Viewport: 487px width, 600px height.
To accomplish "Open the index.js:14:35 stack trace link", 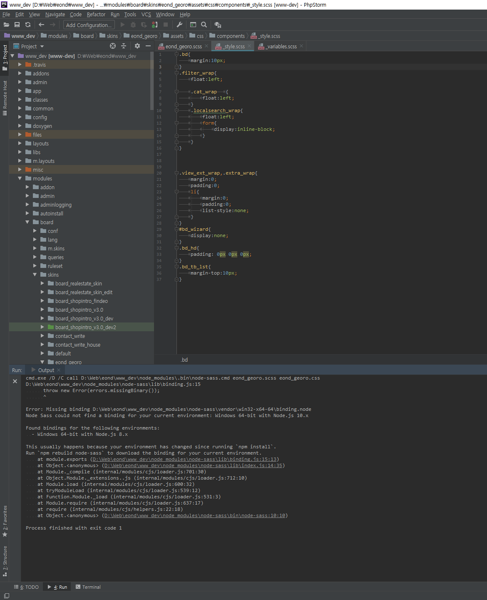I will (x=193, y=465).
